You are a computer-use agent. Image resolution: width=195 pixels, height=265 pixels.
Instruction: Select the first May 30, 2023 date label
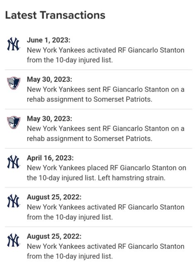point(50,79)
